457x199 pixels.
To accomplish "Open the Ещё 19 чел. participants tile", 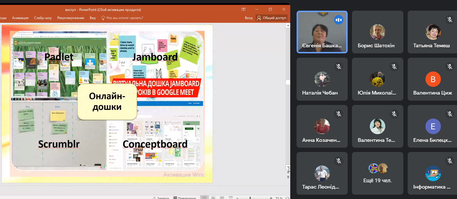I will coord(377,173).
